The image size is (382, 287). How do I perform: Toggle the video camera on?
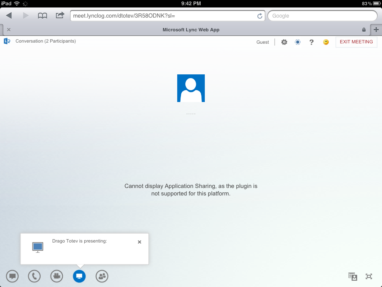tap(57, 276)
